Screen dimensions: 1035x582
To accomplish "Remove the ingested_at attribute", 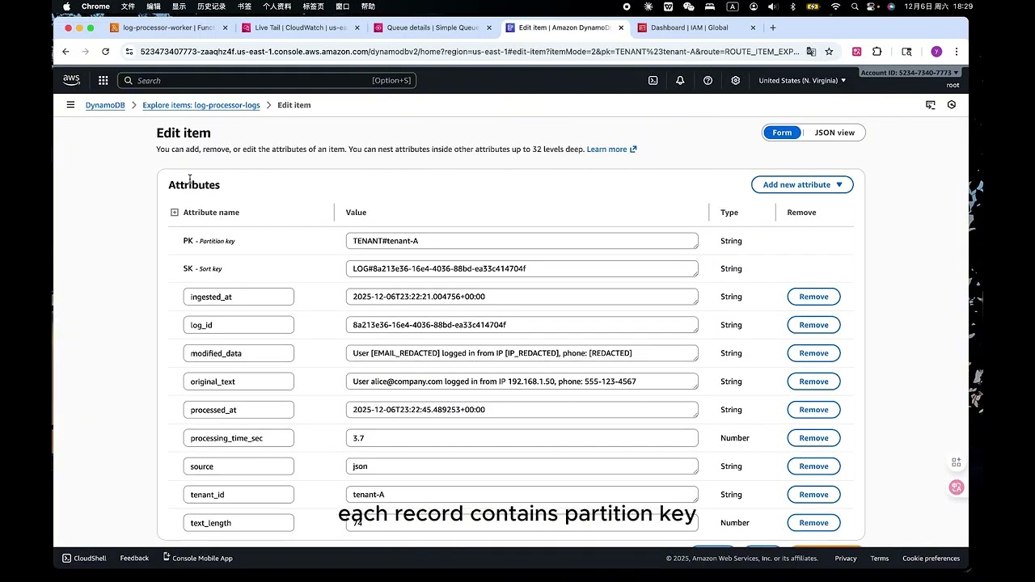I will [x=813, y=297].
